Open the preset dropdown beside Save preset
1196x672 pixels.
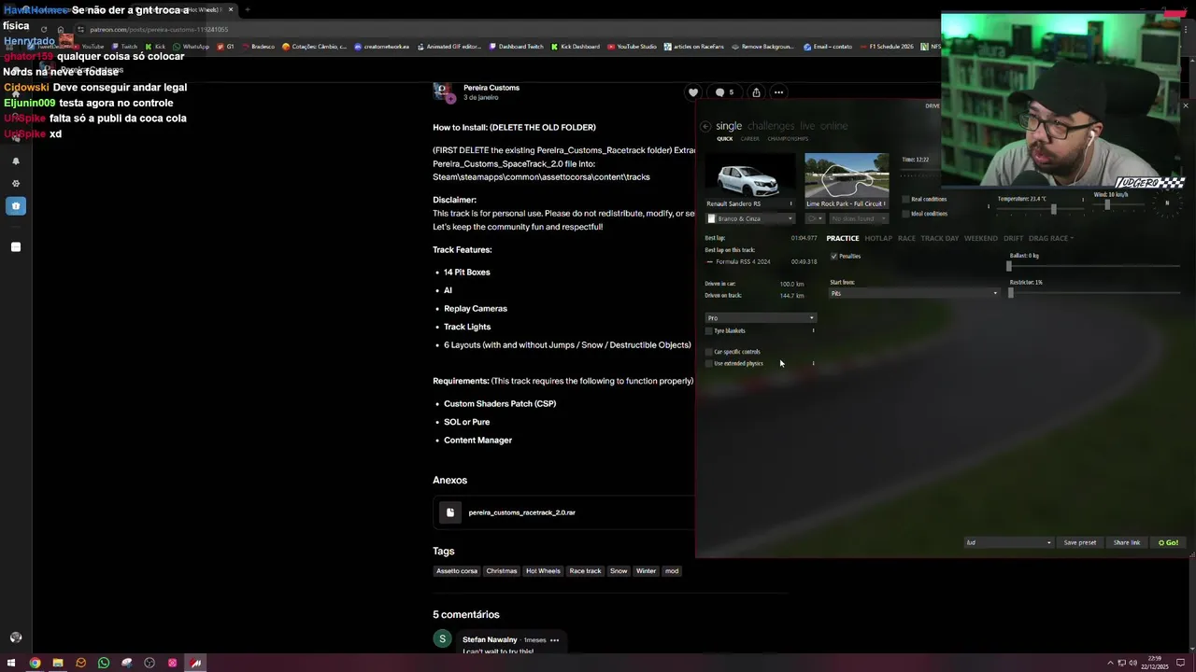[1008, 542]
